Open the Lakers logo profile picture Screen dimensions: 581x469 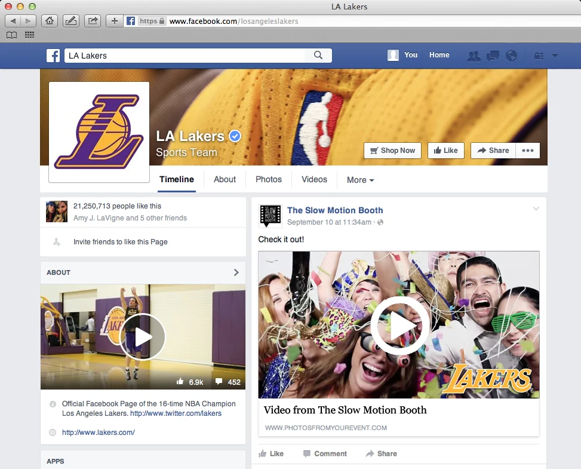pyautogui.click(x=99, y=132)
